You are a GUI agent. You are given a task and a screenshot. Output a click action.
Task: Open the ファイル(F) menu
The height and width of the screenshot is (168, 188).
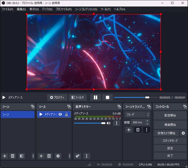click(x=8, y=9)
